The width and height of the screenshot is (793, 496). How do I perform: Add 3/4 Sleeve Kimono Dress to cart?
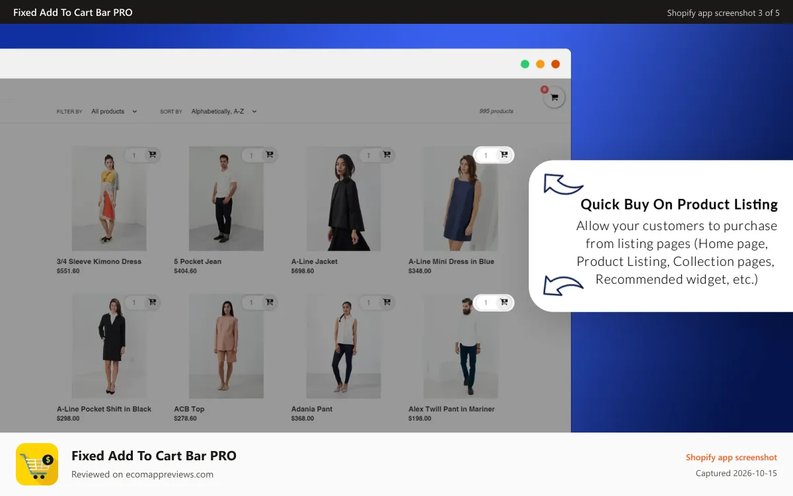point(152,155)
